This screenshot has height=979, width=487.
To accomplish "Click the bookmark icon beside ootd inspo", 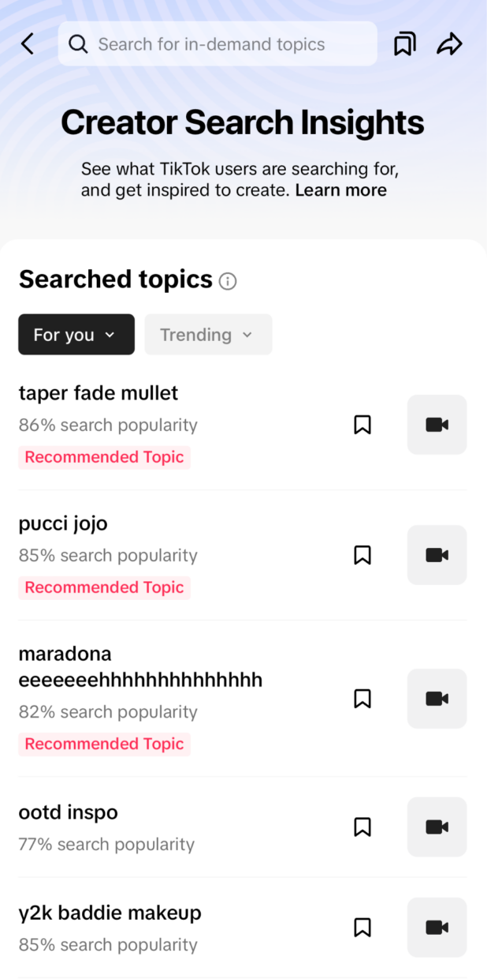I will pyautogui.click(x=362, y=827).
